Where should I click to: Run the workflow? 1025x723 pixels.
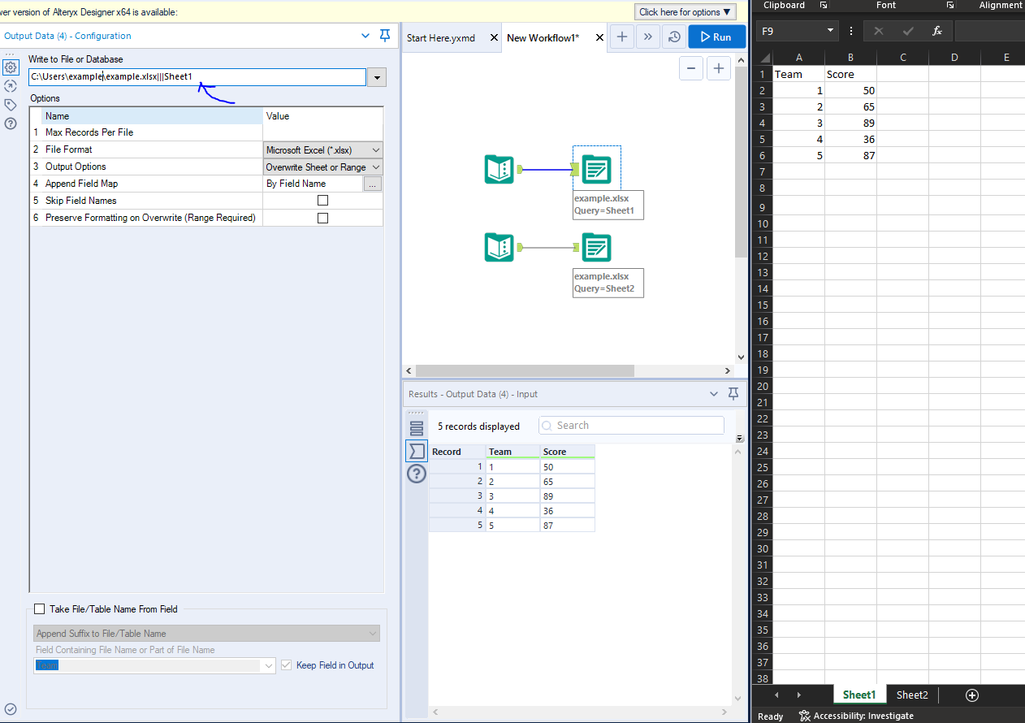pyautogui.click(x=716, y=37)
